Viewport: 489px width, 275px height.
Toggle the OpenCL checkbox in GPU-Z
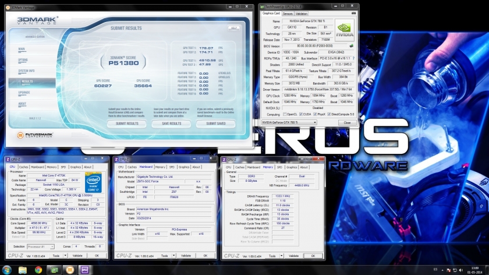pos(285,114)
